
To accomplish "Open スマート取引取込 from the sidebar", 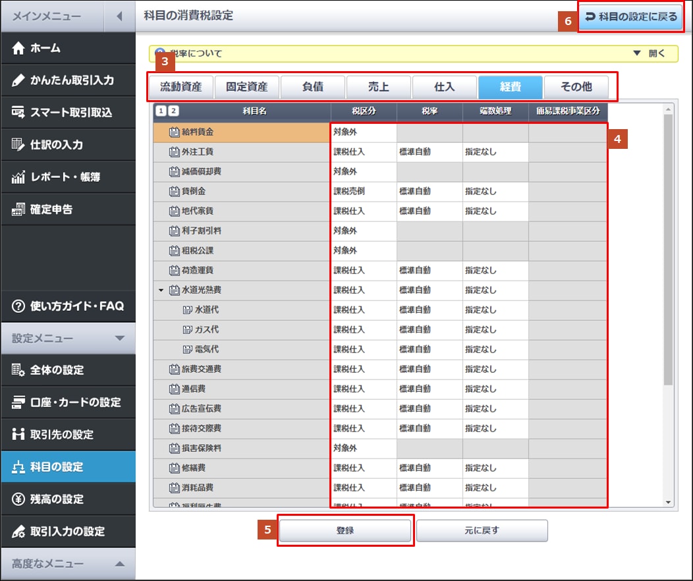I will coord(67,113).
